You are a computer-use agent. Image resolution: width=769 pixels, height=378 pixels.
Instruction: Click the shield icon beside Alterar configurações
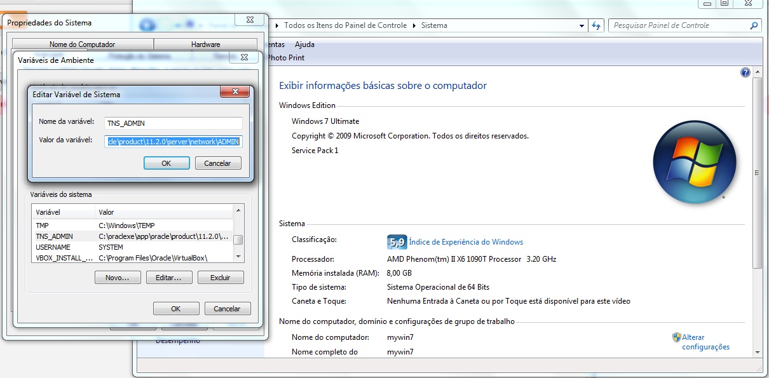pyautogui.click(x=675, y=337)
